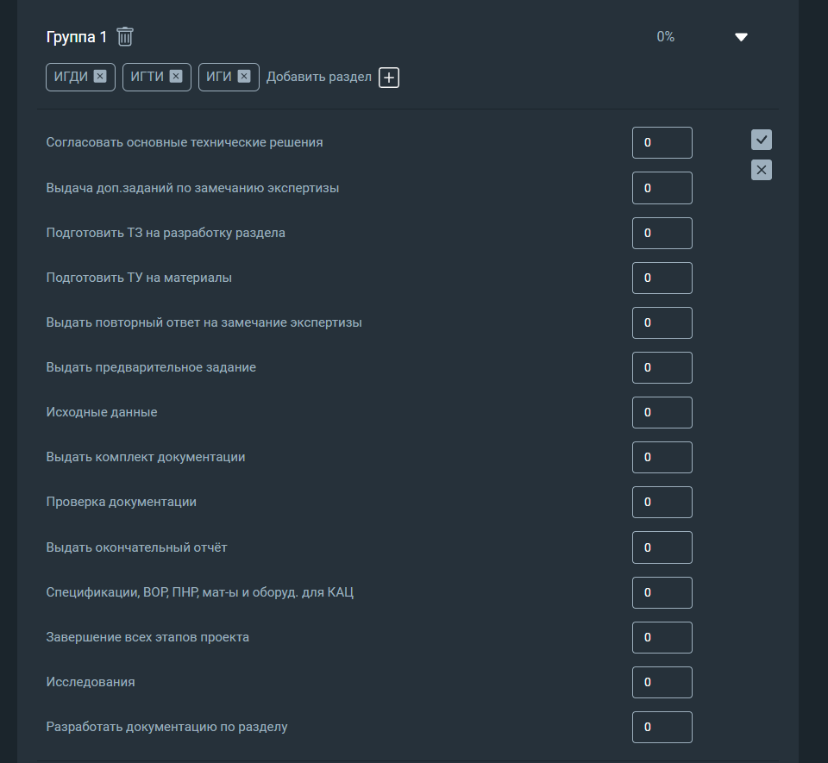828x763 pixels.
Task: Focus the Исходные данные value box
Action: click(x=662, y=413)
